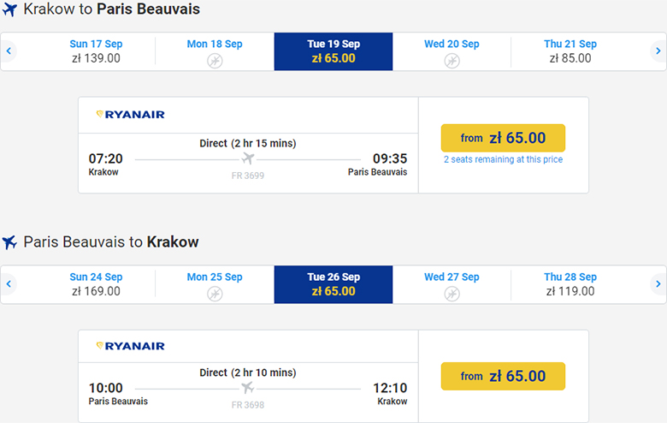Viewport: 667px width, 423px height.
Task: Click the no-flight icon under Mon 25 Sep
Action: tap(215, 294)
